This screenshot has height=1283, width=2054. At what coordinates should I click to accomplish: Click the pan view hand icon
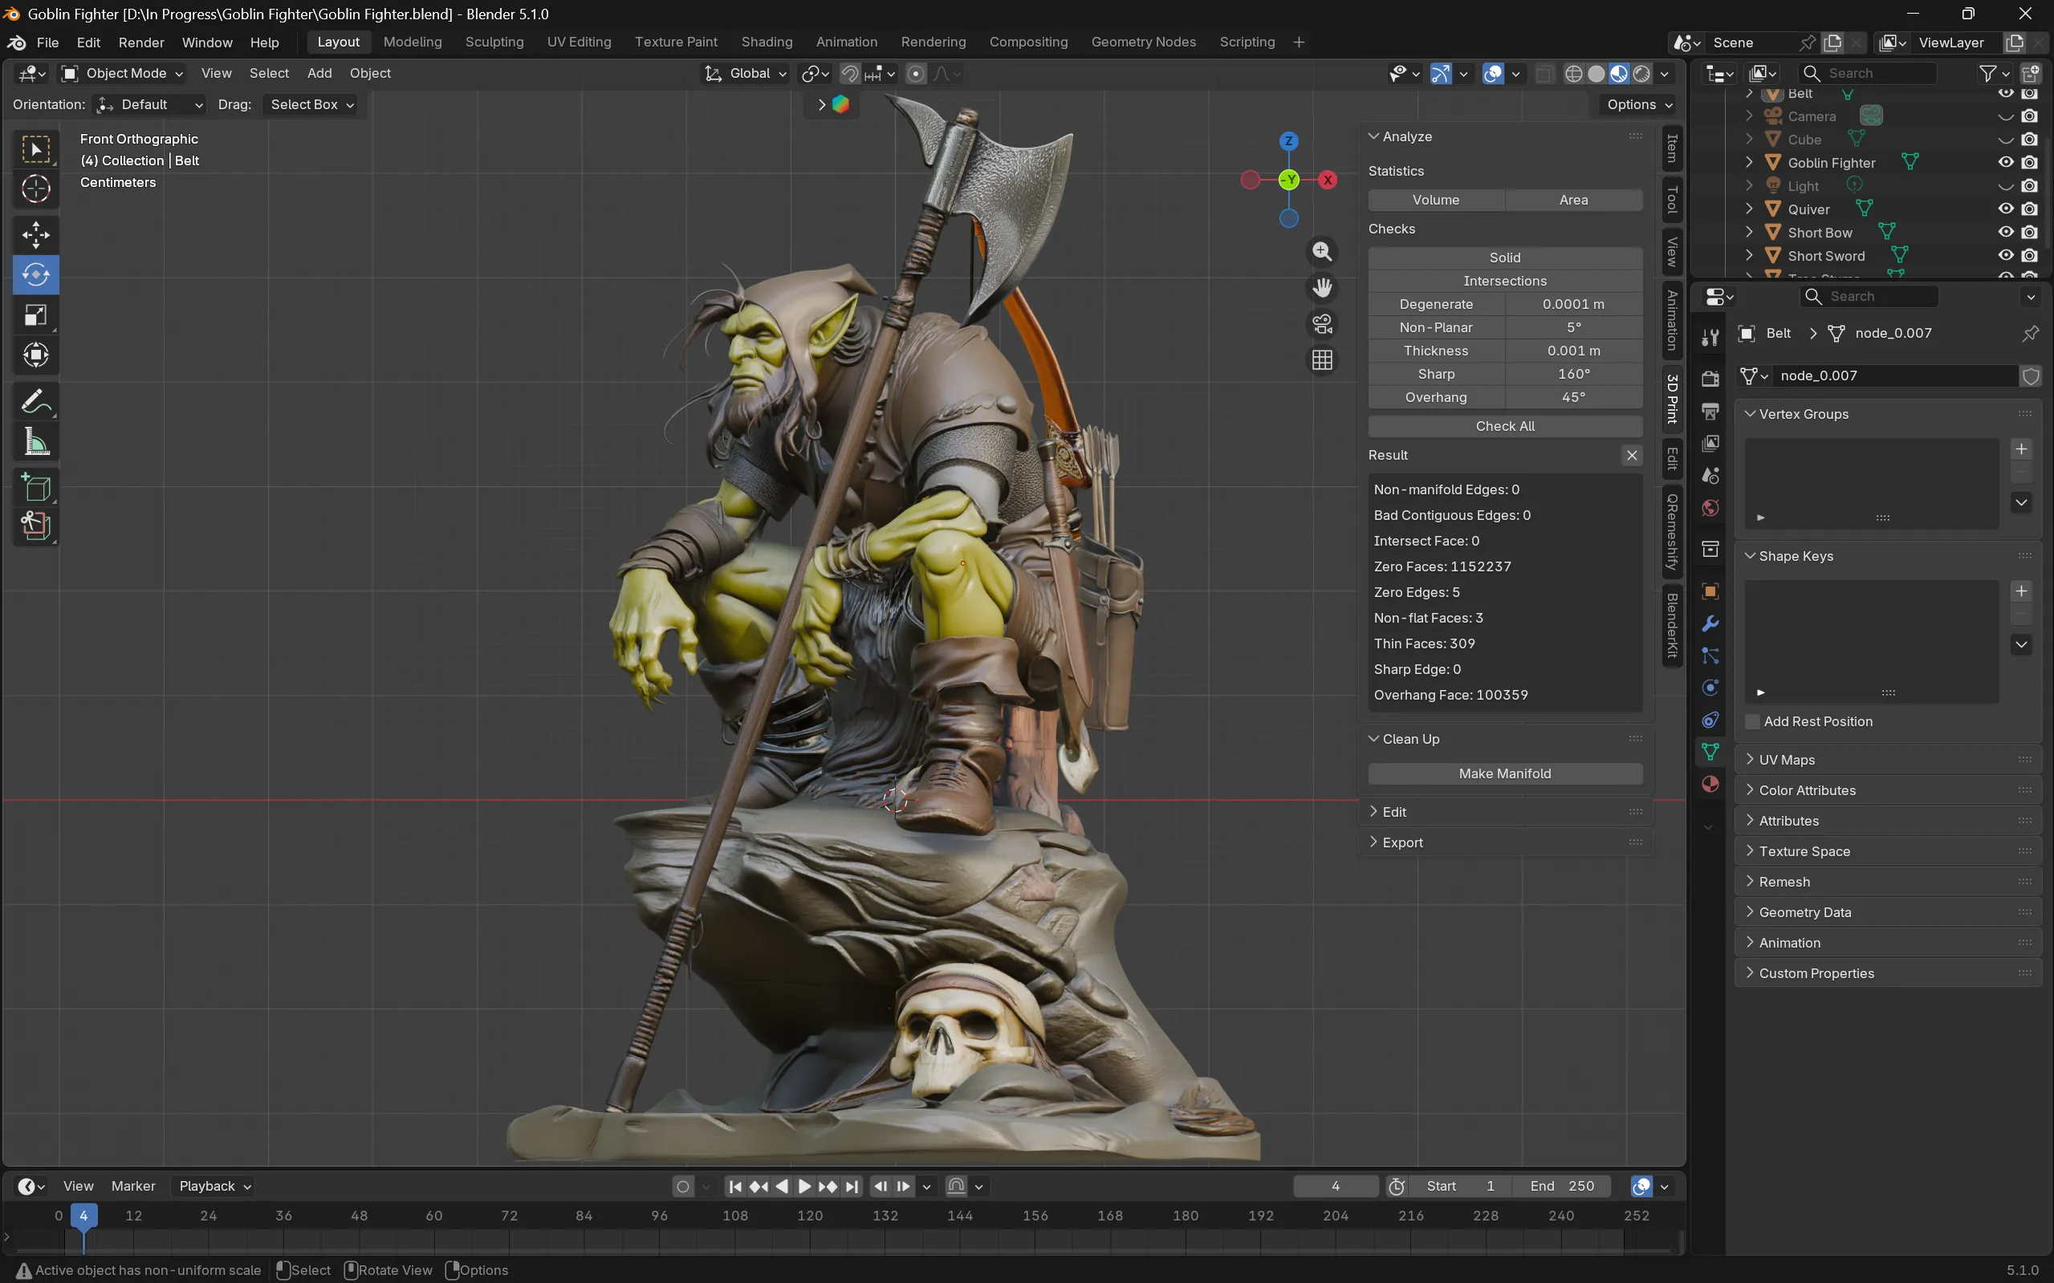(1322, 289)
